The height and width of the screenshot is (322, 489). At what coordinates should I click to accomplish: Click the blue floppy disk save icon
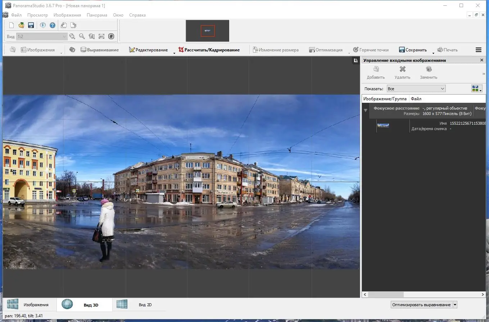coord(31,25)
